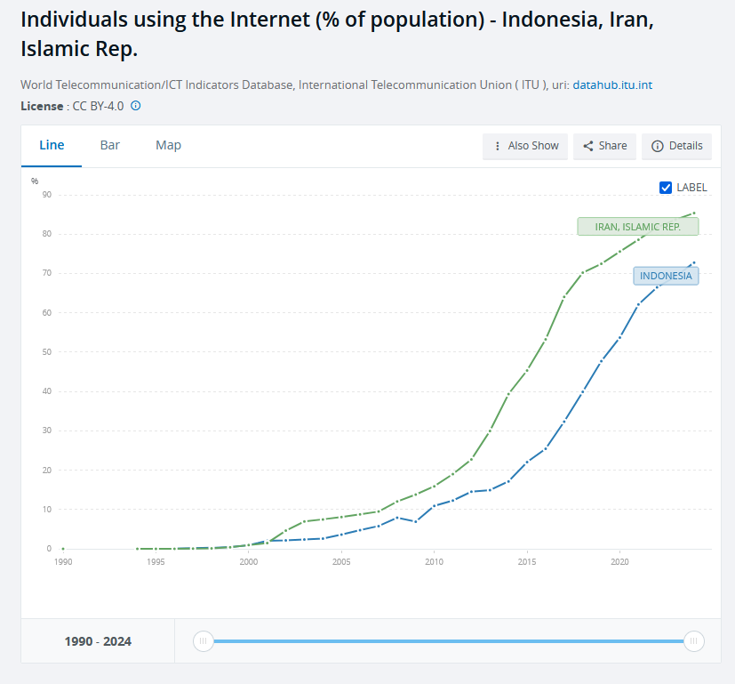
Task: Open the Also Show dropdown
Action: point(525,147)
